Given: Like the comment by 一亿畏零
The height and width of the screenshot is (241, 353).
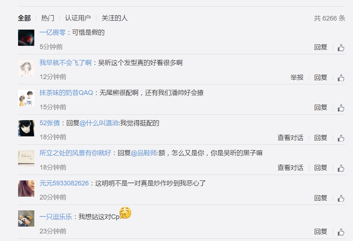Looking at the screenshot, I should click(x=341, y=48).
